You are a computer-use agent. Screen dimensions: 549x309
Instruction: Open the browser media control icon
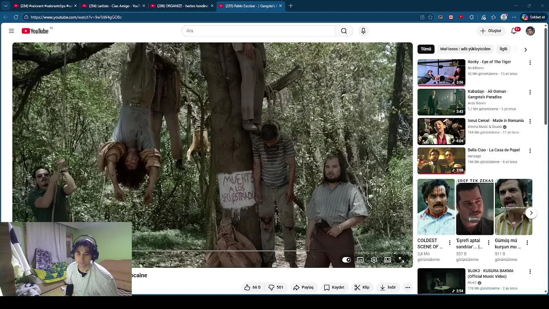483,17
